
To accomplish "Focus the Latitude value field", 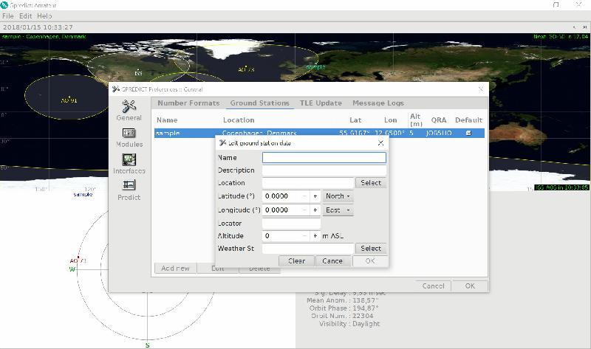I will (281, 196).
